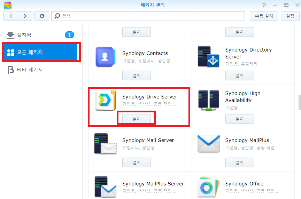The image size is (301, 199).
Task: Open the Synology Contacts title text
Action: click(x=145, y=53)
